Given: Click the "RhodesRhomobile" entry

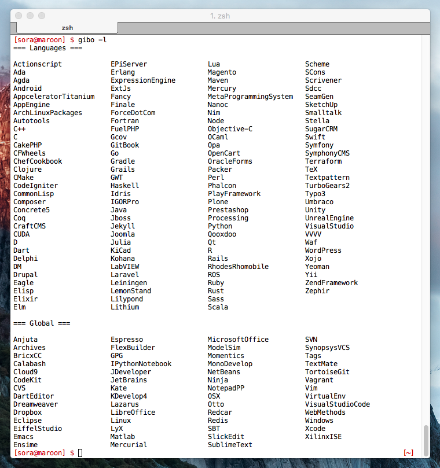Looking at the screenshot, I should 238,267.
